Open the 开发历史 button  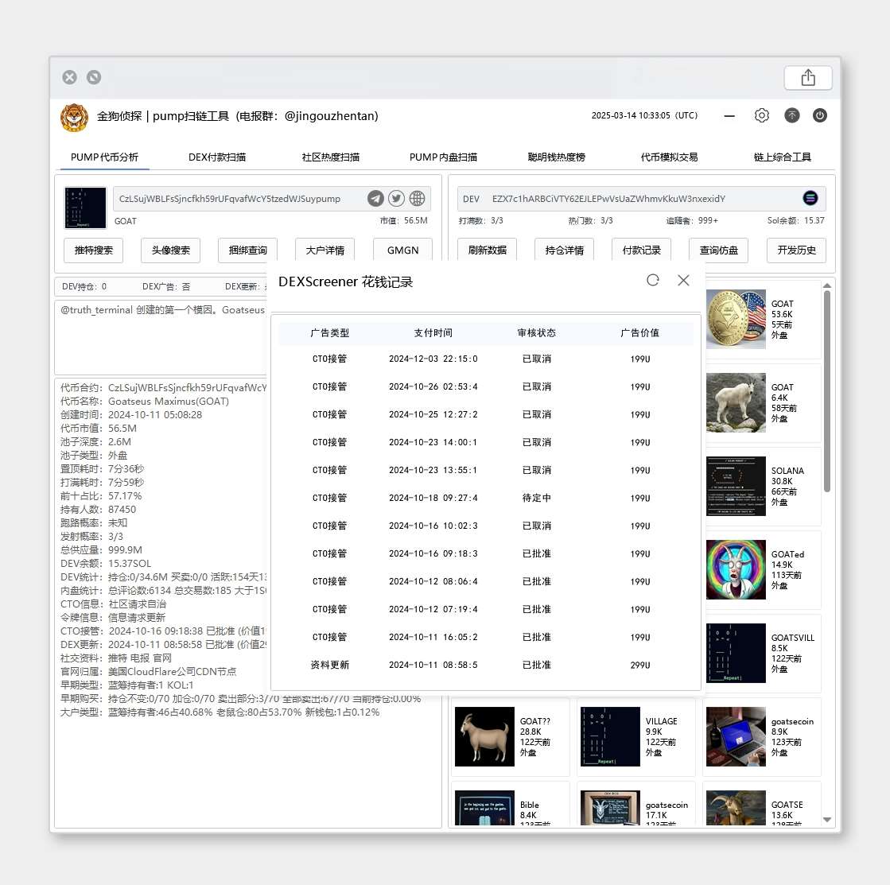click(796, 250)
